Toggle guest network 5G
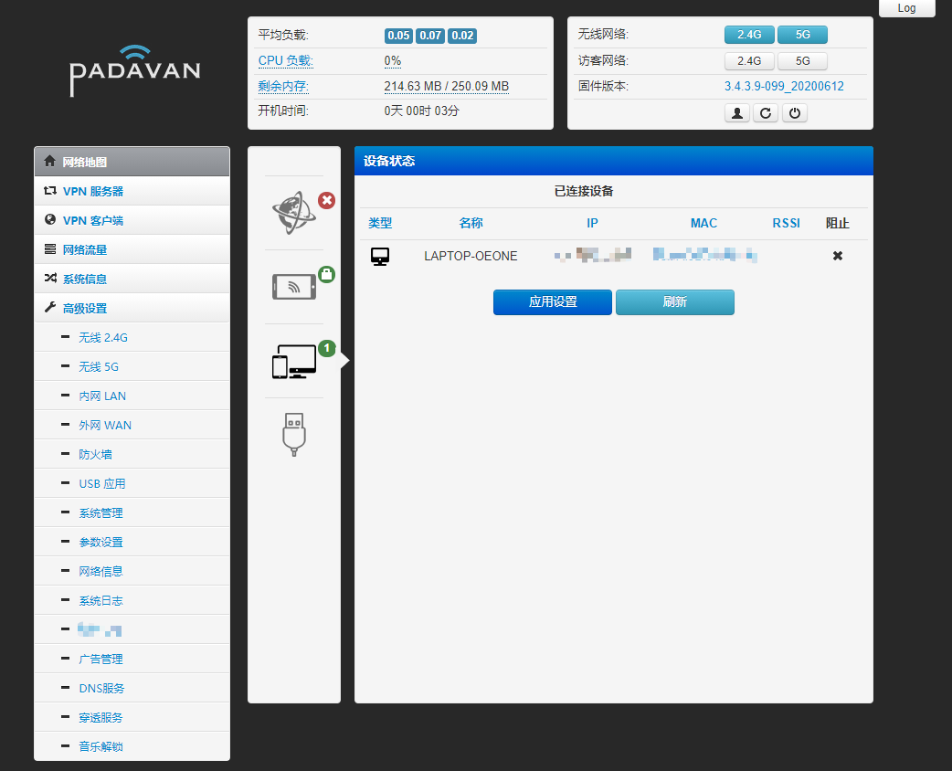 pyautogui.click(x=803, y=60)
